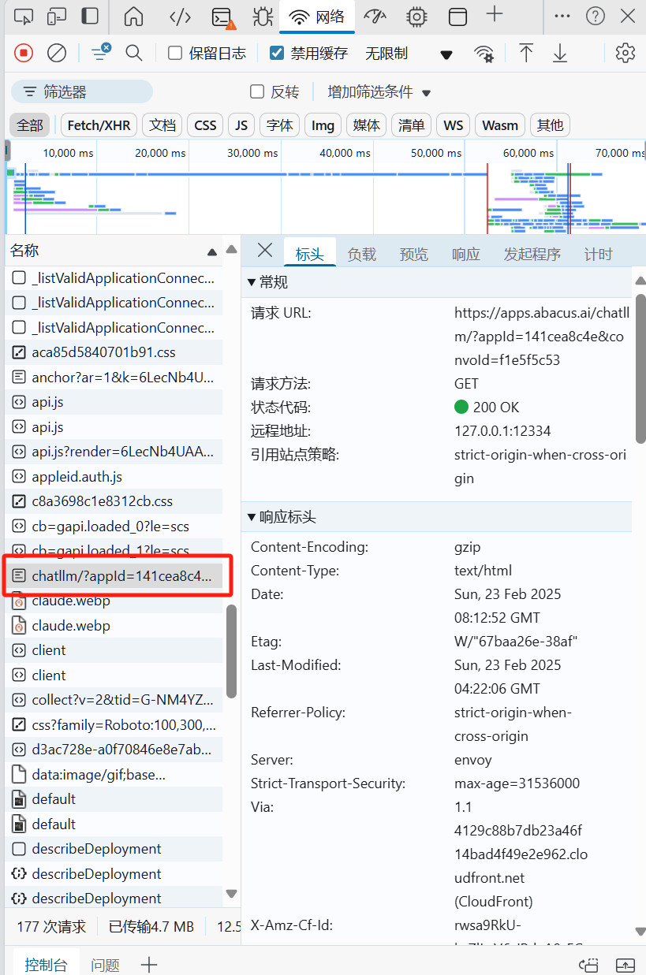
Task: Check the 反转 filter option
Action: [256, 91]
